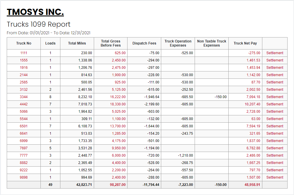Click gross amount 16,222.00
The width and height of the screenshot is (294, 195).
pyautogui.click(x=118, y=97)
